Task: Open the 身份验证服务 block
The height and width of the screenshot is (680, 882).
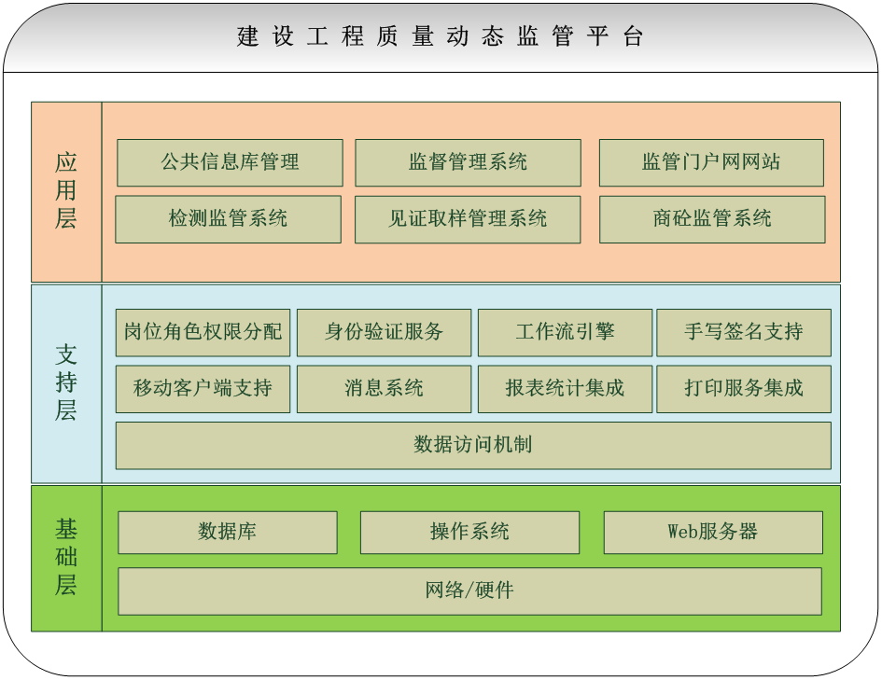Action: [x=384, y=332]
